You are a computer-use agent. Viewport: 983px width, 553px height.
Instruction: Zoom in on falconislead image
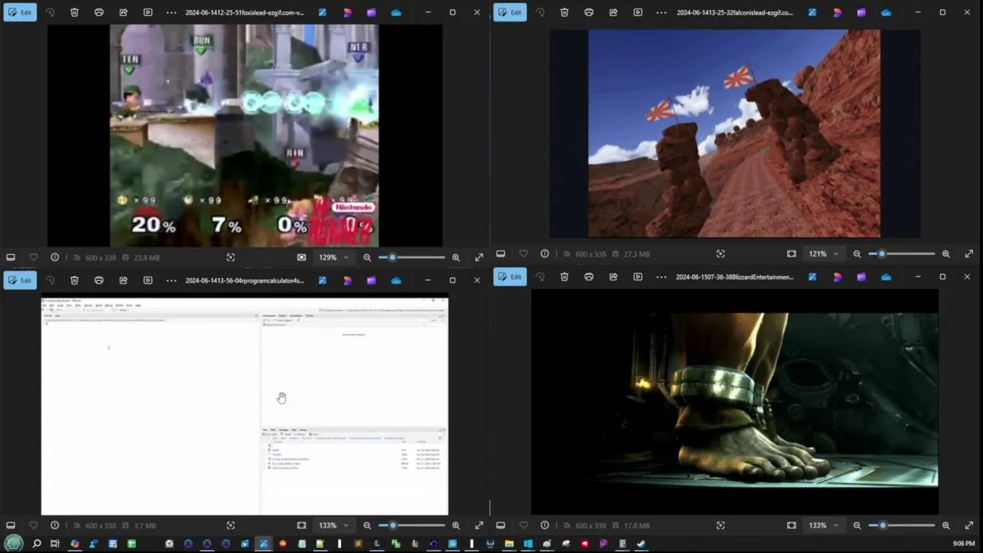tap(946, 253)
